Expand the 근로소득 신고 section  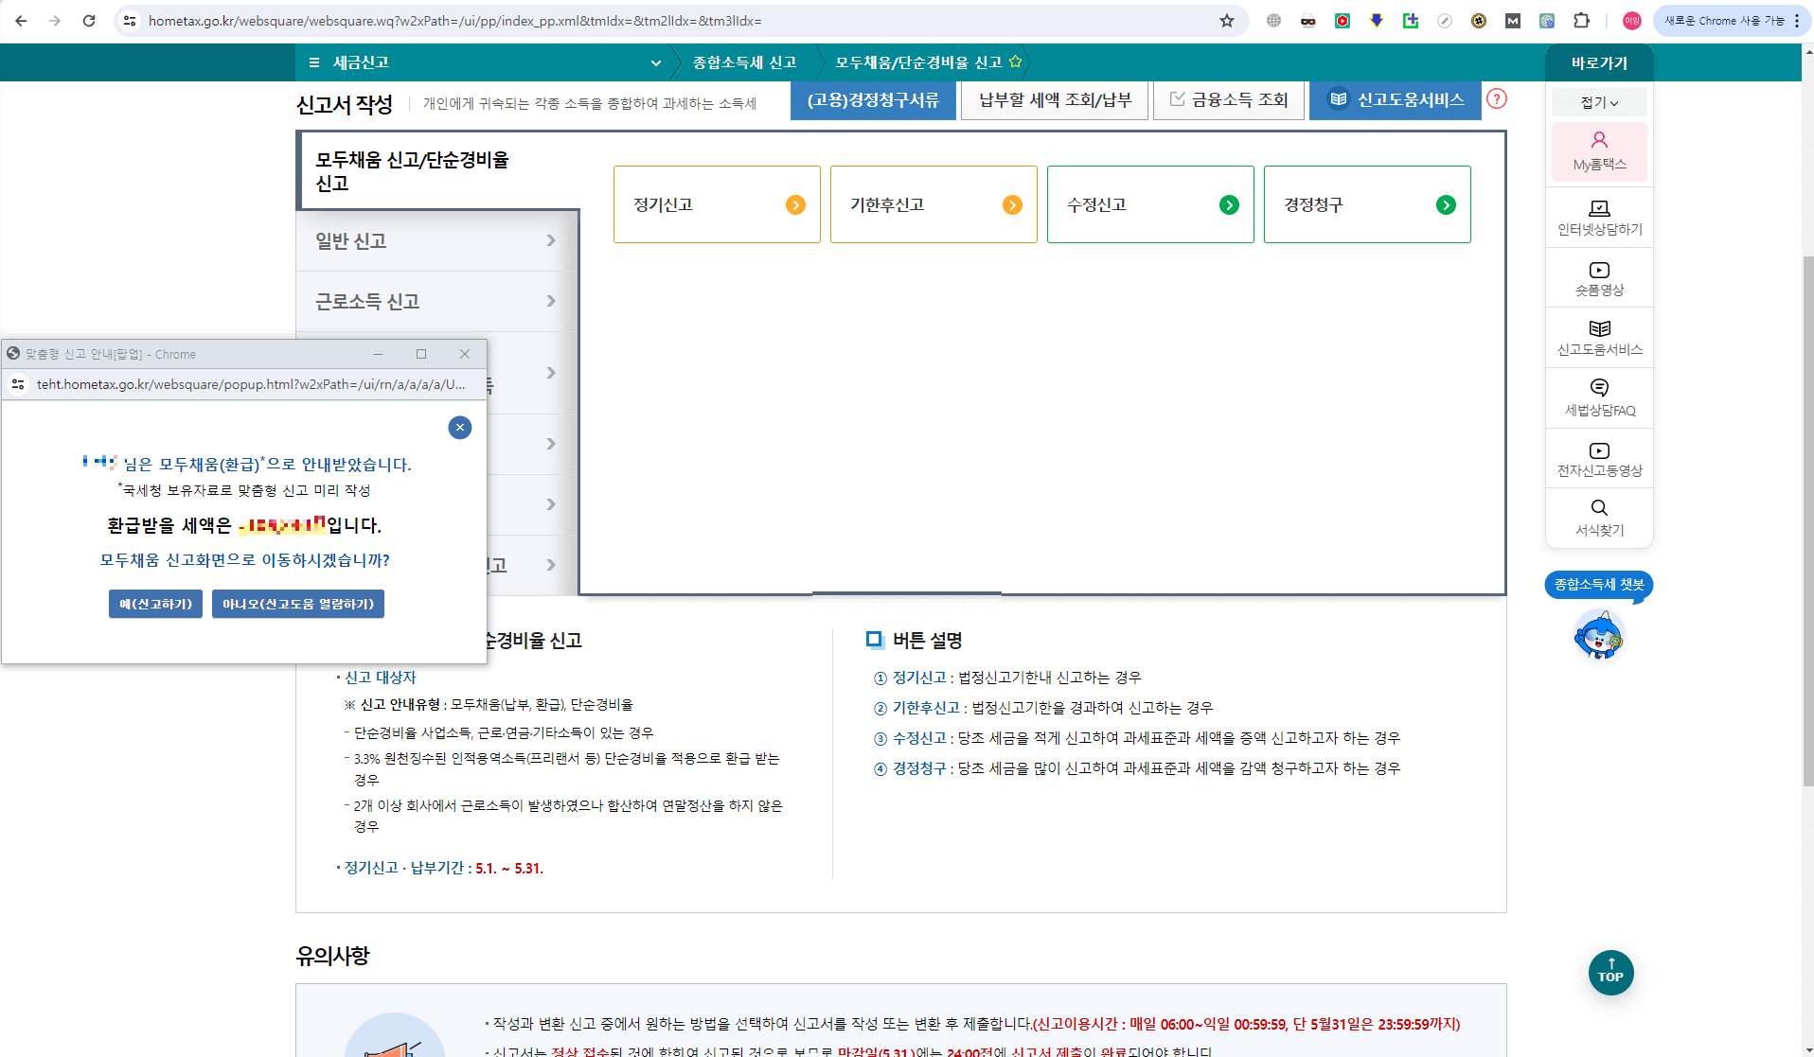pos(432,301)
